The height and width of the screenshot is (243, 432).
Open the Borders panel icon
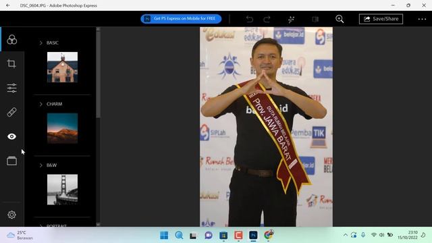coord(12,161)
